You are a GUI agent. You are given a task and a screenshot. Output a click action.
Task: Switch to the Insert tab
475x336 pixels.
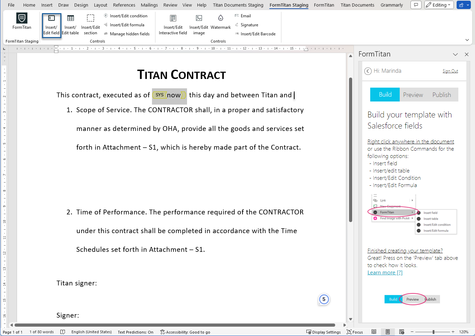[x=47, y=5]
